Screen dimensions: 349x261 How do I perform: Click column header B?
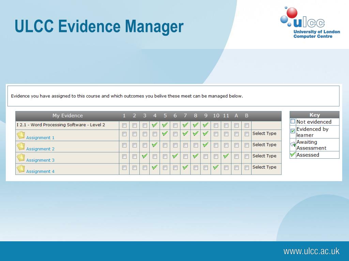pyautogui.click(x=246, y=116)
